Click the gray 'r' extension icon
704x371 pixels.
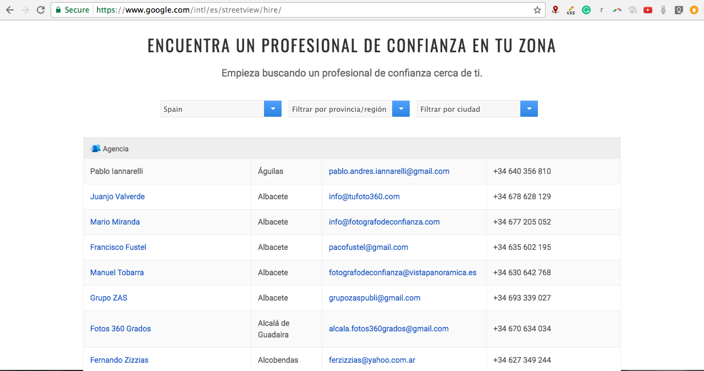coord(602,10)
